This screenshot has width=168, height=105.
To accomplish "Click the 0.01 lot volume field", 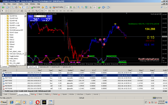I will click(x=40, y=16).
